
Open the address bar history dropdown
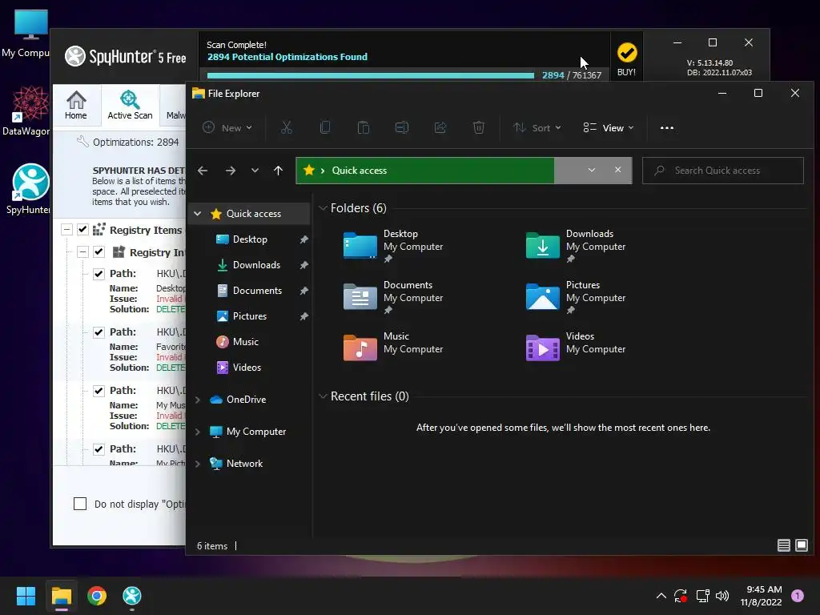(x=592, y=170)
